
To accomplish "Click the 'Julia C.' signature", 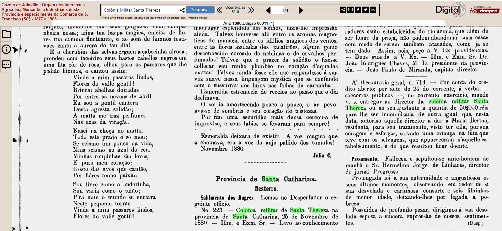I will [x=322, y=155].
